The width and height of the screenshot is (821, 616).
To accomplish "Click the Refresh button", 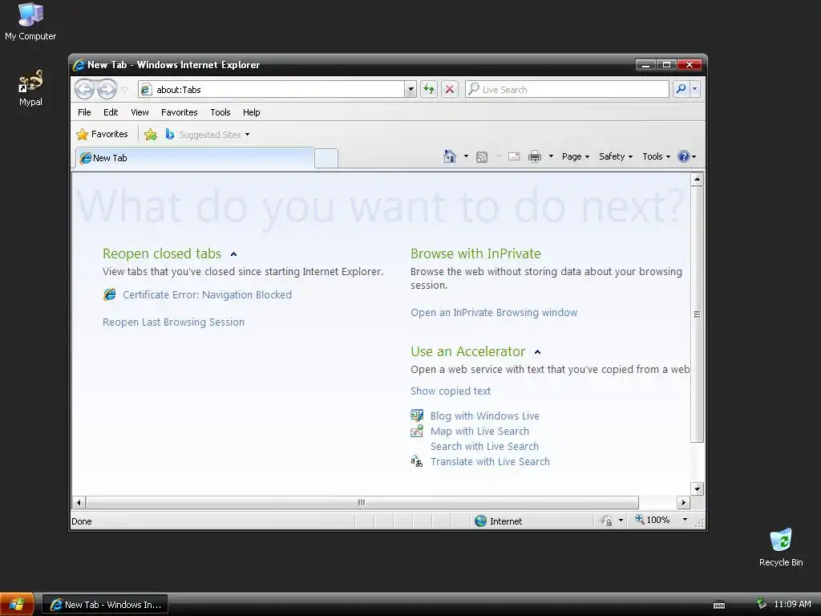I will [x=429, y=90].
